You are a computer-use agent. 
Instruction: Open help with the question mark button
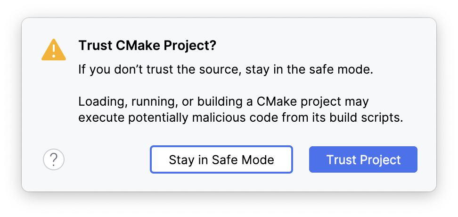pos(54,160)
